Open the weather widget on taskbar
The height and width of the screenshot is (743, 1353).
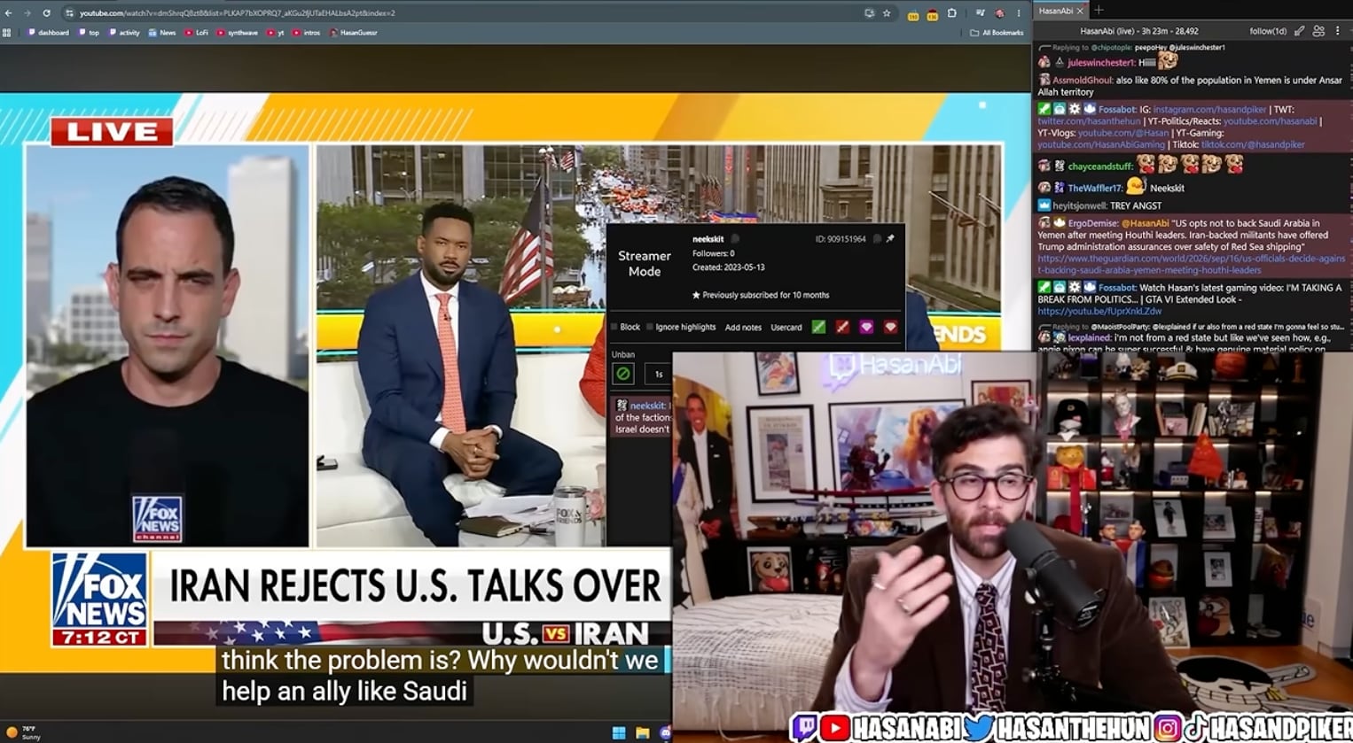tap(23, 732)
